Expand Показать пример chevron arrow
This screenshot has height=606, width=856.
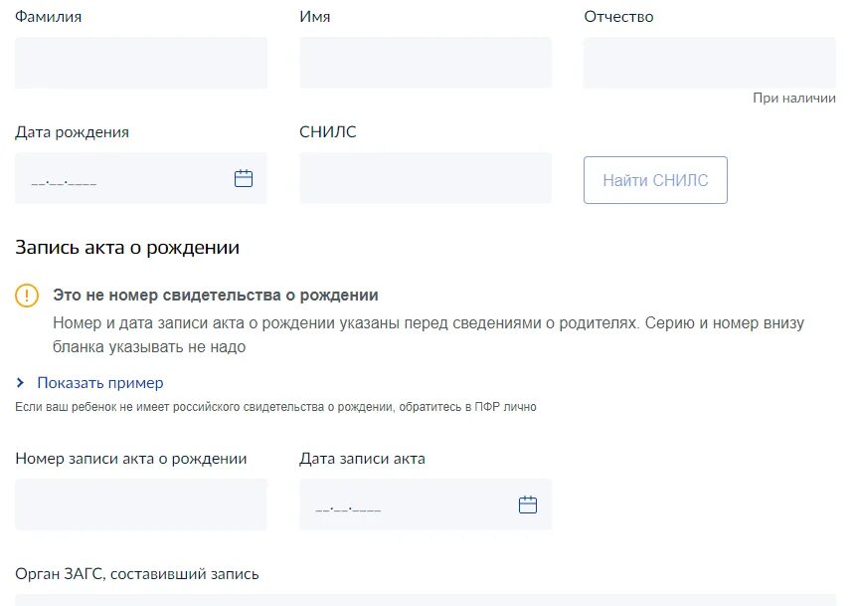click(x=20, y=382)
